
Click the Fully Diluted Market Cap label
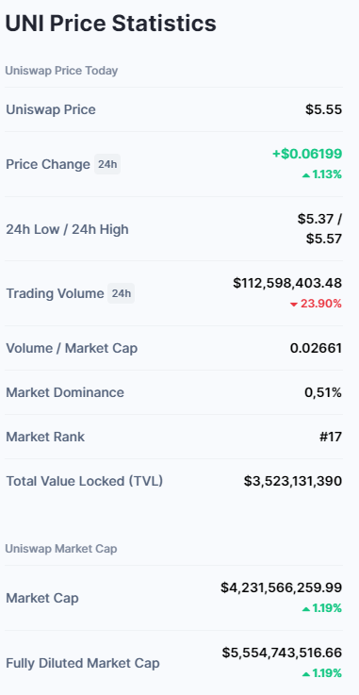click(83, 664)
